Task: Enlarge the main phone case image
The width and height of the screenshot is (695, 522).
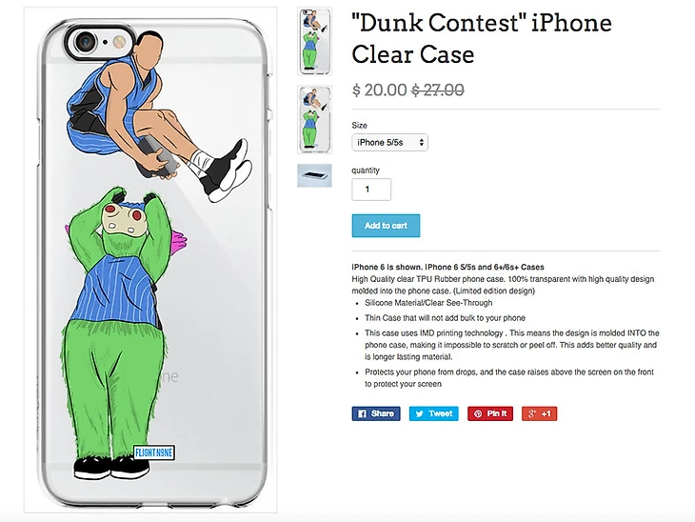Action: (150, 260)
